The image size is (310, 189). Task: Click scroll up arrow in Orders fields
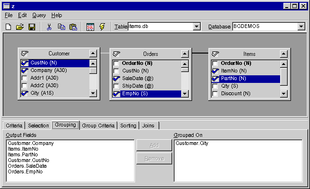click(x=184, y=64)
